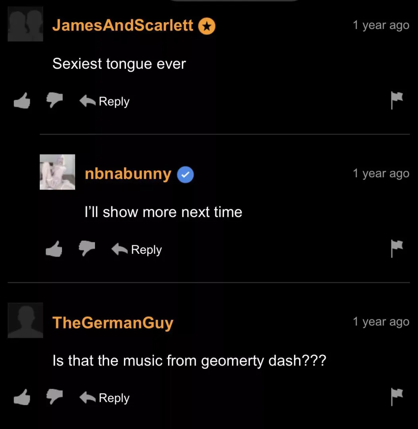Thumbs up the nbnabunny reply
This screenshot has height=429, width=418.
point(54,249)
